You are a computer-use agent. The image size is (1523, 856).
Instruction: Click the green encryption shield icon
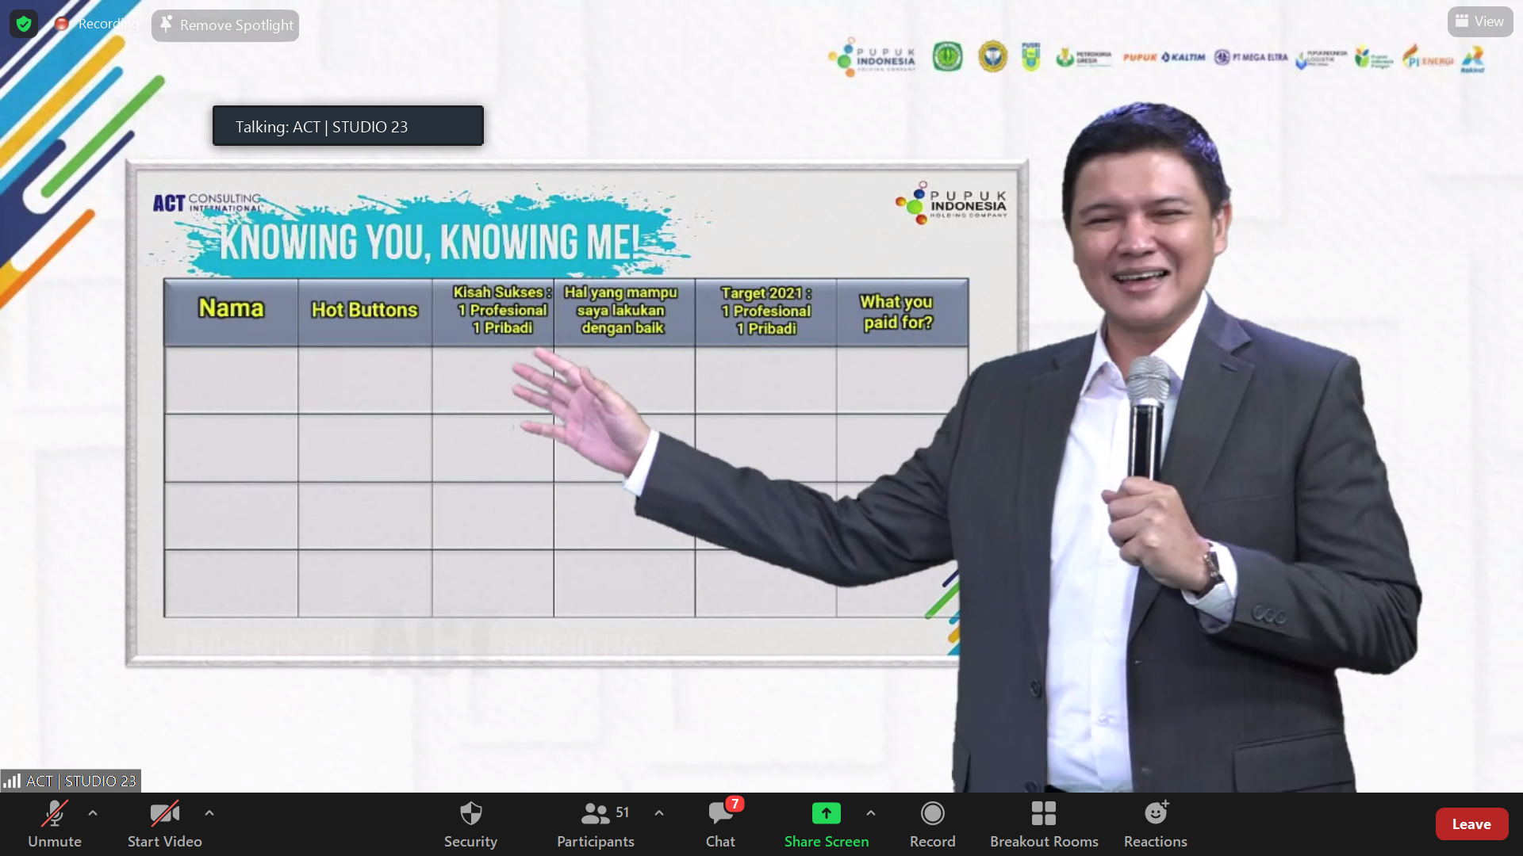tap(24, 24)
